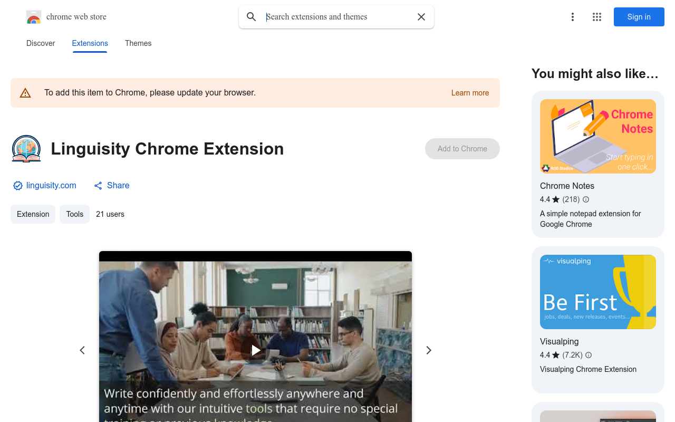The height and width of the screenshot is (422, 675).
Task: Open the Visualping title
Action: pyautogui.click(x=560, y=341)
